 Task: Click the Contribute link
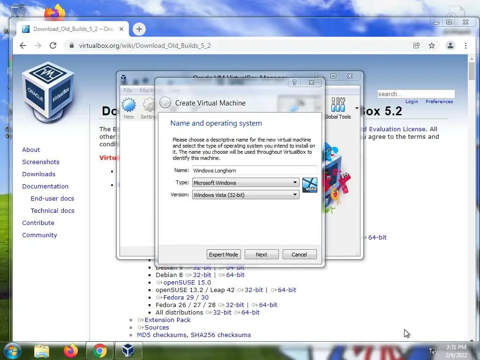click(x=38, y=223)
